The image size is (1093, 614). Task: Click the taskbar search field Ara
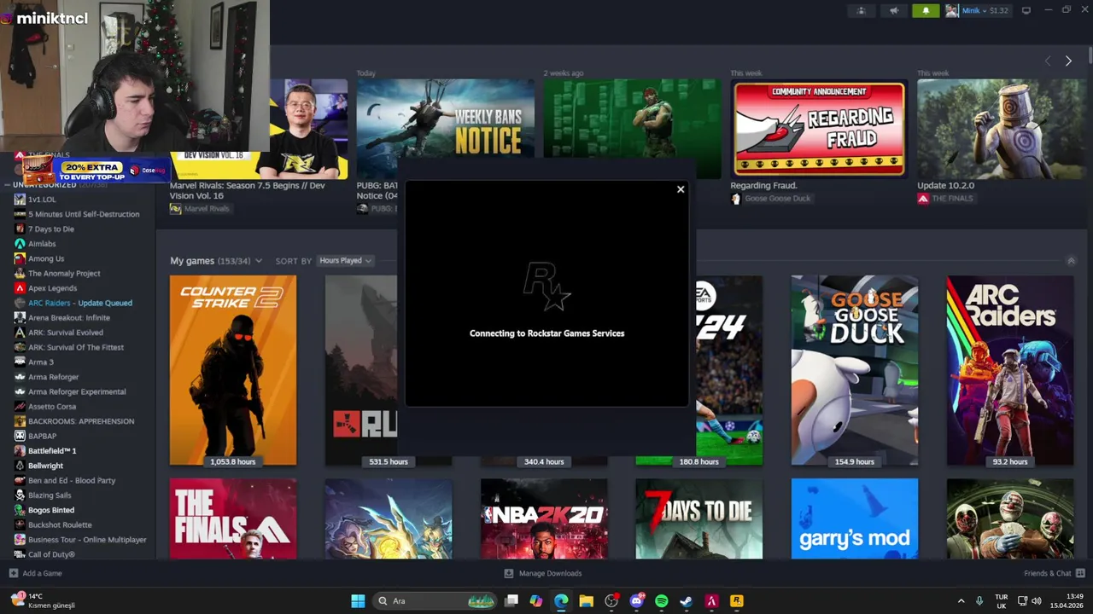[435, 601]
